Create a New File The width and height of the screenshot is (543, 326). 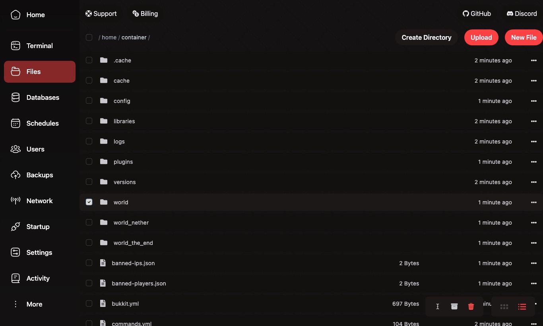click(x=524, y=37)
